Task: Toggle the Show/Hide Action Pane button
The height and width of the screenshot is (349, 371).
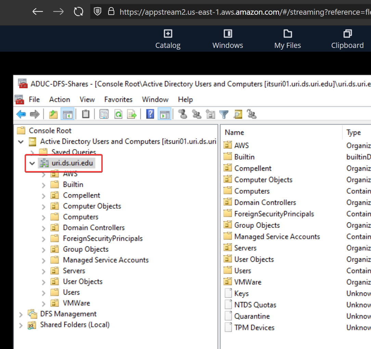Action: click(x=165, y=114)
